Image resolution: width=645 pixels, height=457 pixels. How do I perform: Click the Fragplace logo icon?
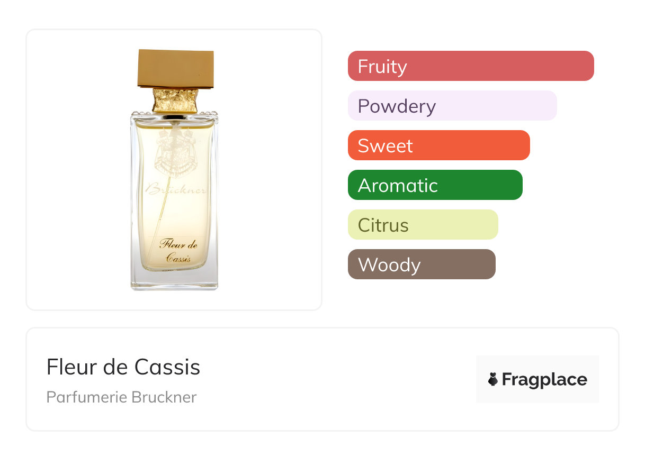point(493,379)
